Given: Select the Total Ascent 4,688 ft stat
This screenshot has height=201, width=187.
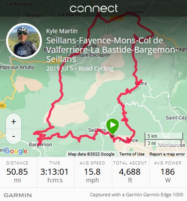Looking at the screenshot, I should click(130, 172).
